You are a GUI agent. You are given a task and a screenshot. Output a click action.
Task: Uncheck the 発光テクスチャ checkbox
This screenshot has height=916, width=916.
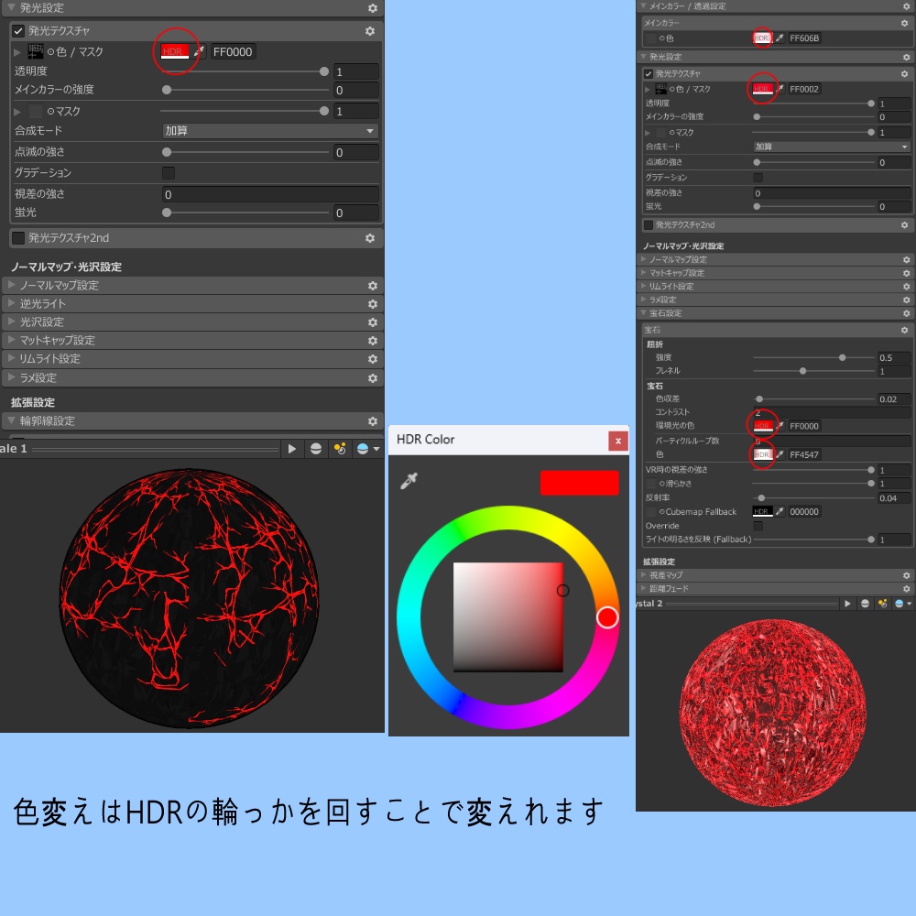(x=18, y=30)
